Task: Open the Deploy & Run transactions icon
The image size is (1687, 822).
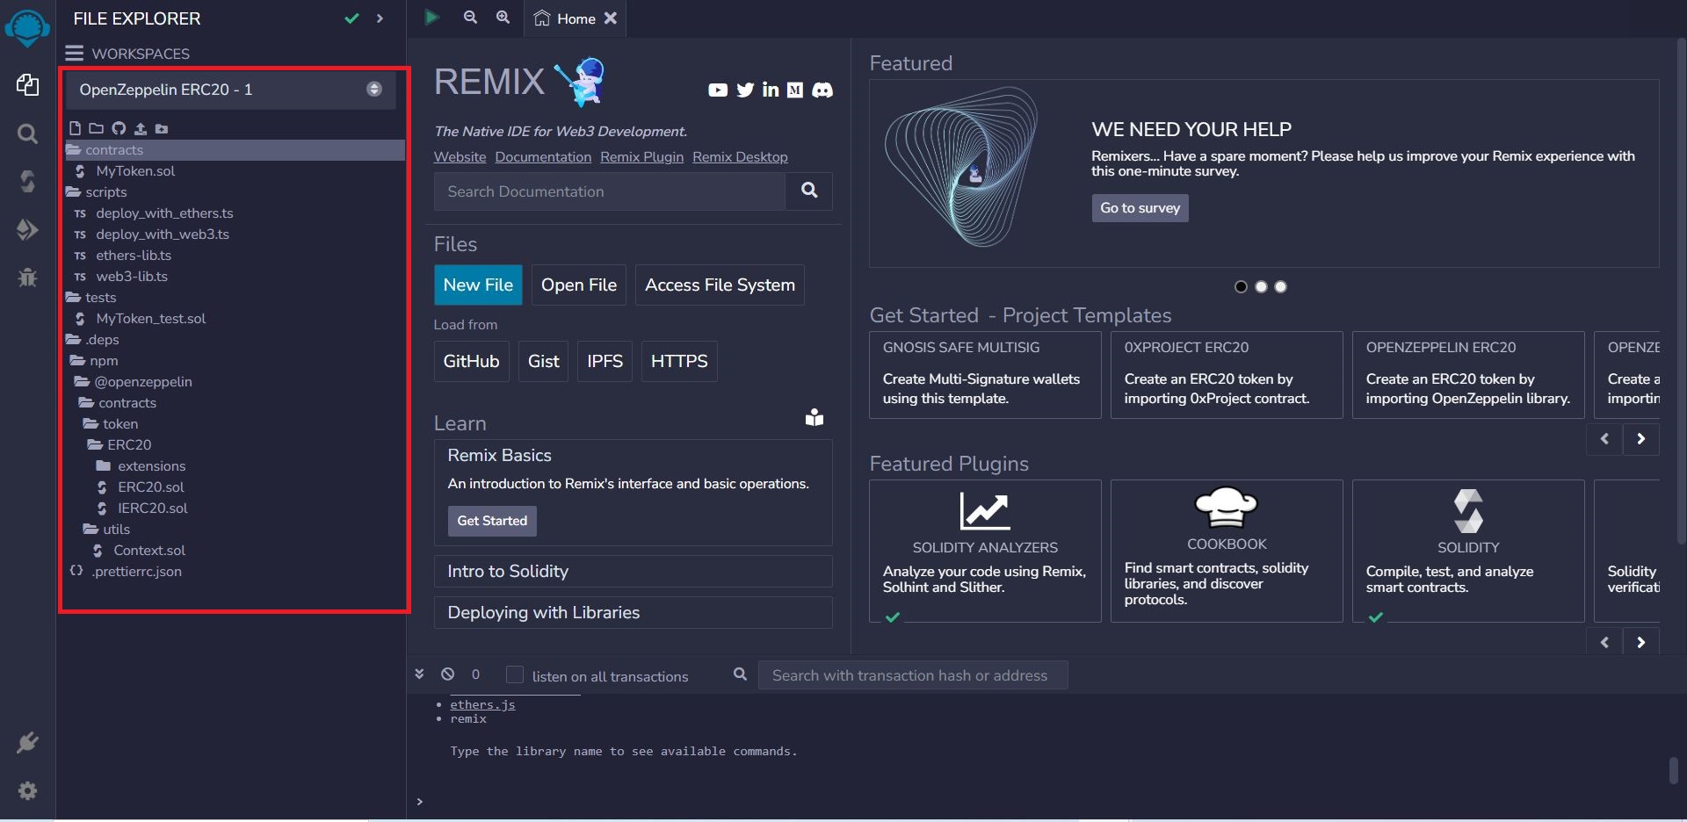Action: pyautogui.click(x=27, y=229)
